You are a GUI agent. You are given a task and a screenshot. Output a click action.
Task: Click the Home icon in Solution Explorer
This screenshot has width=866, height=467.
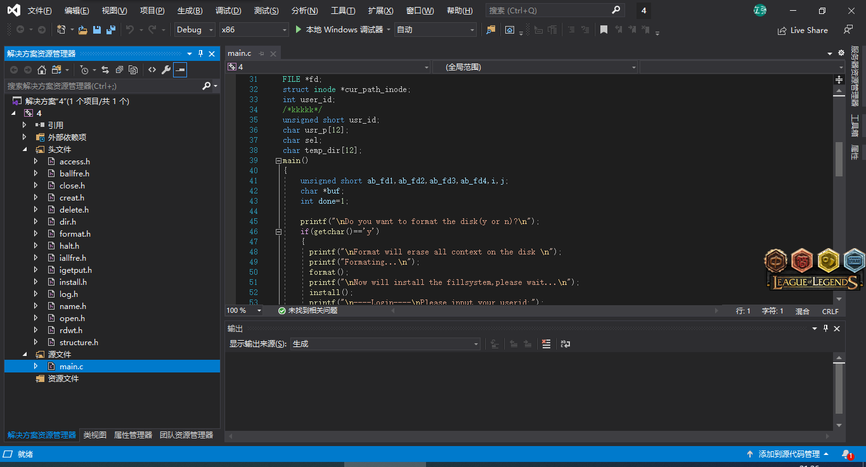42,70
